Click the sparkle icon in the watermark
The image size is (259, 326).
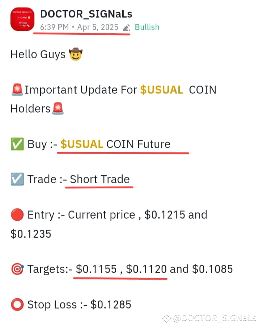(x=166, y=318)
